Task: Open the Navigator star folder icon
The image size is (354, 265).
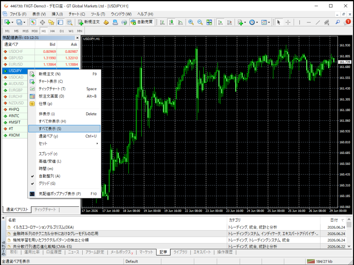Action: [51, 22]
